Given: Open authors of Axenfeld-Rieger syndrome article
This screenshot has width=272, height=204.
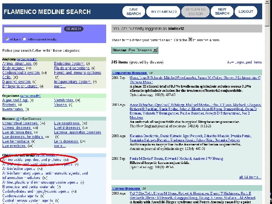Looking at the screenshot, I should pyautogui.click(x=193, y=196).
